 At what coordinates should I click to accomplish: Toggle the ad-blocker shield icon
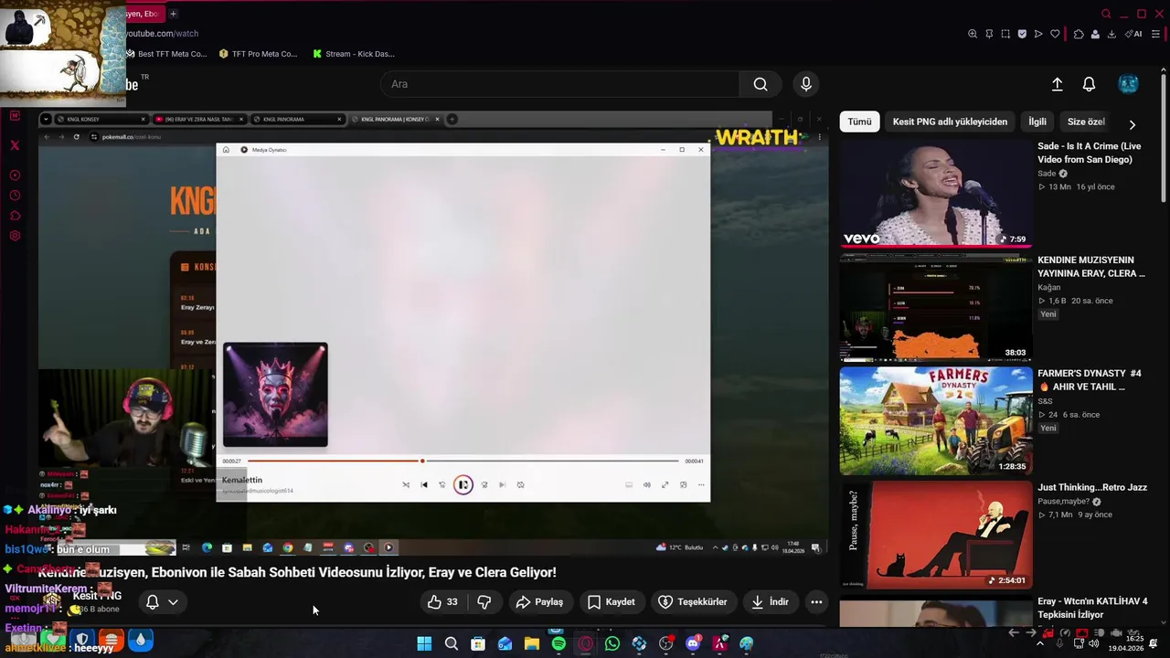tap(1022, 34)
